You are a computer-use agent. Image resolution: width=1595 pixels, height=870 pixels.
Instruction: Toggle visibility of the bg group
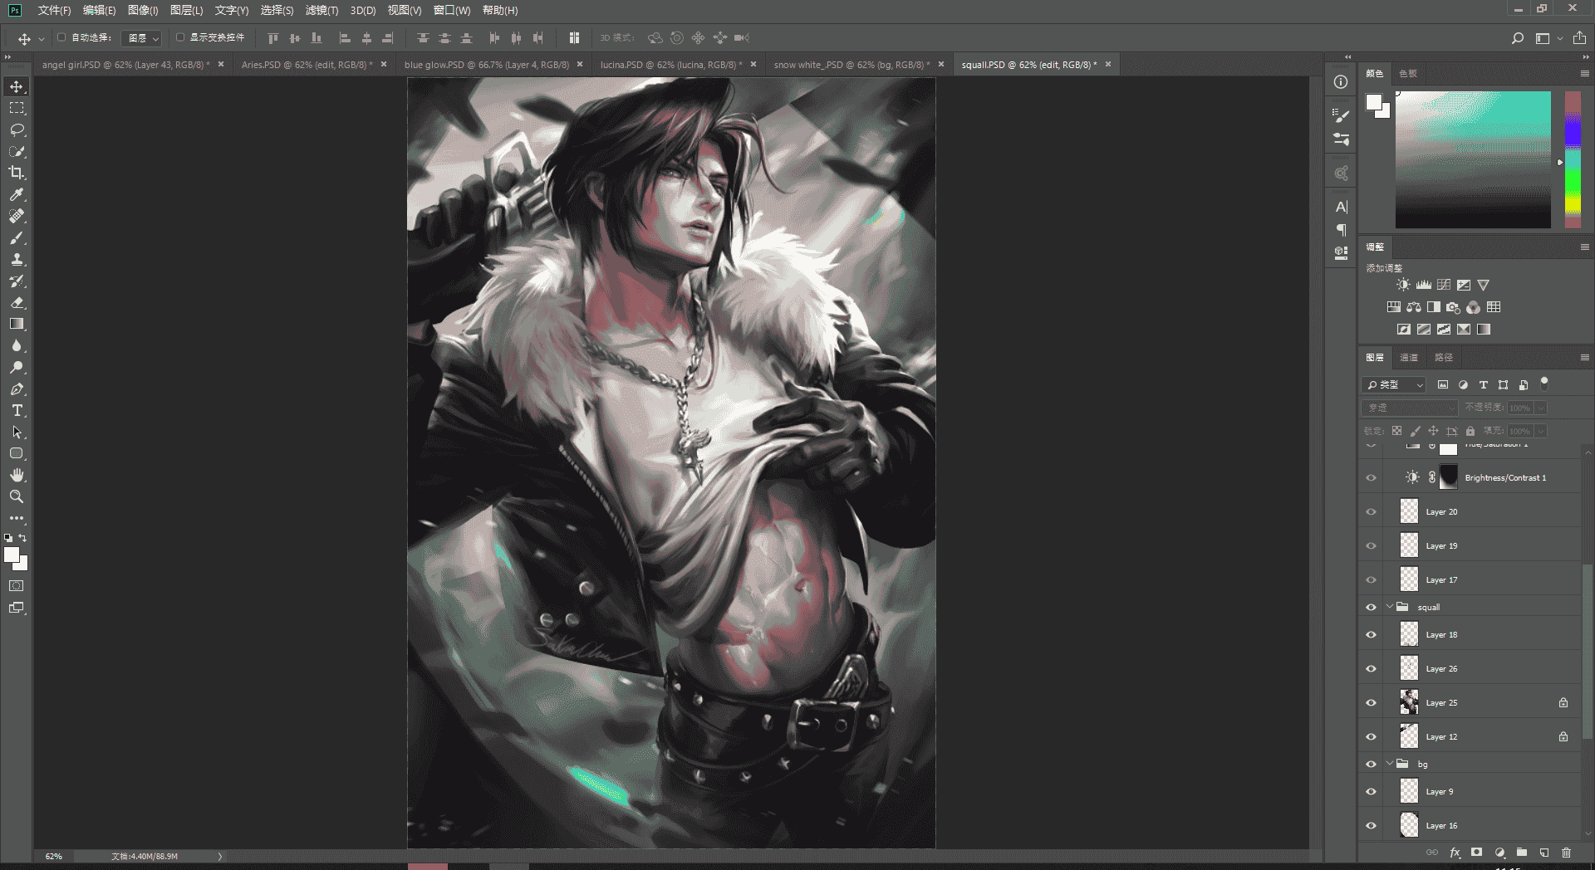pos(1371,765)
